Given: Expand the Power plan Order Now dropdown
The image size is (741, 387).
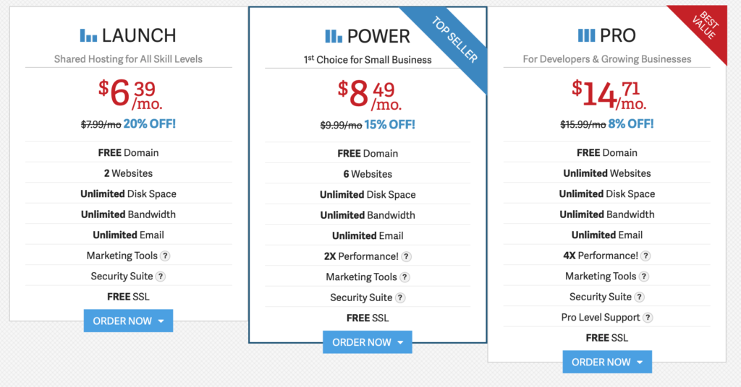Looking at the screenshot, I should (x=368, y=342).
